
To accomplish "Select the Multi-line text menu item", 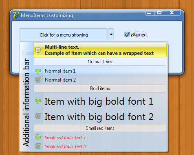I will click(x=100, y=50).
